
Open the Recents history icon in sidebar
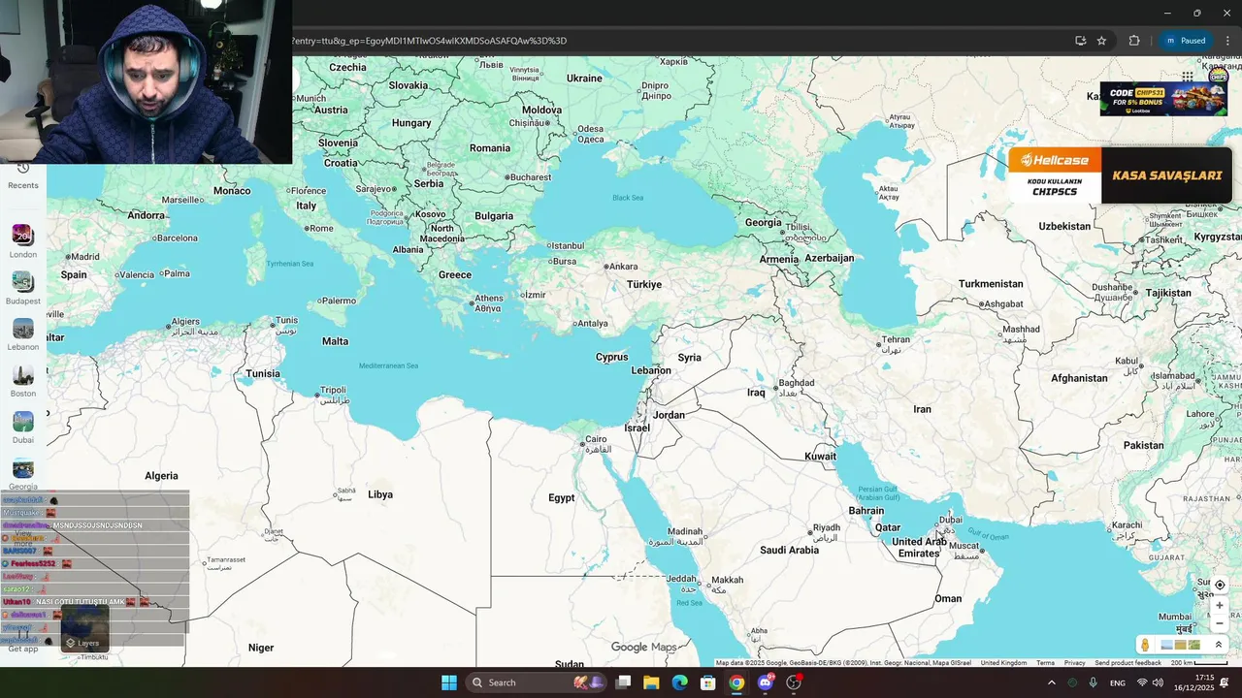coord(23,169)
